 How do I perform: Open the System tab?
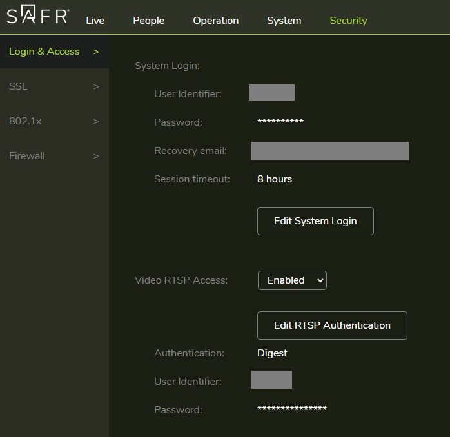(284, 21)
